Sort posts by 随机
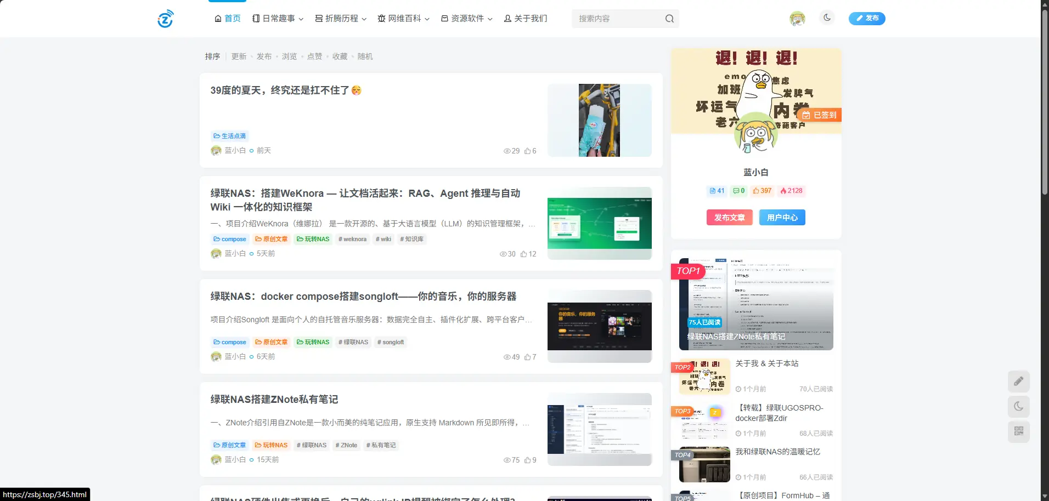 point(365,56)
